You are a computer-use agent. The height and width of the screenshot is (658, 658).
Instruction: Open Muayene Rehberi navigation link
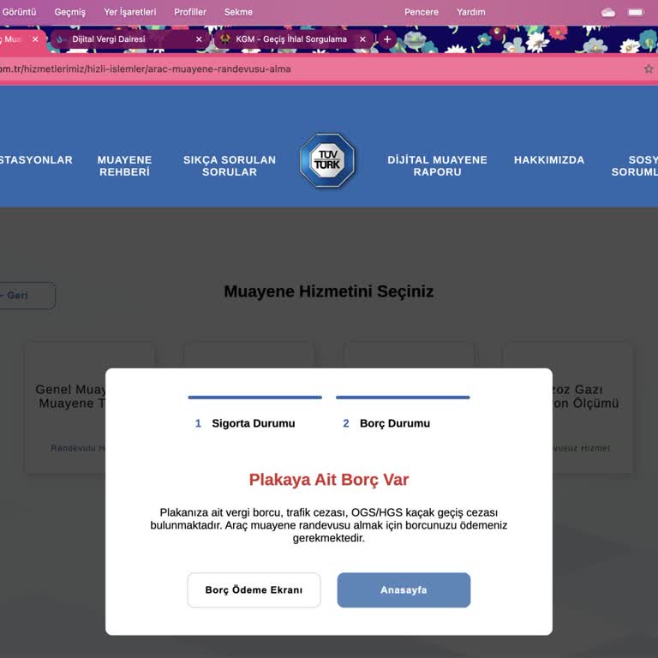tap(124, 165)
